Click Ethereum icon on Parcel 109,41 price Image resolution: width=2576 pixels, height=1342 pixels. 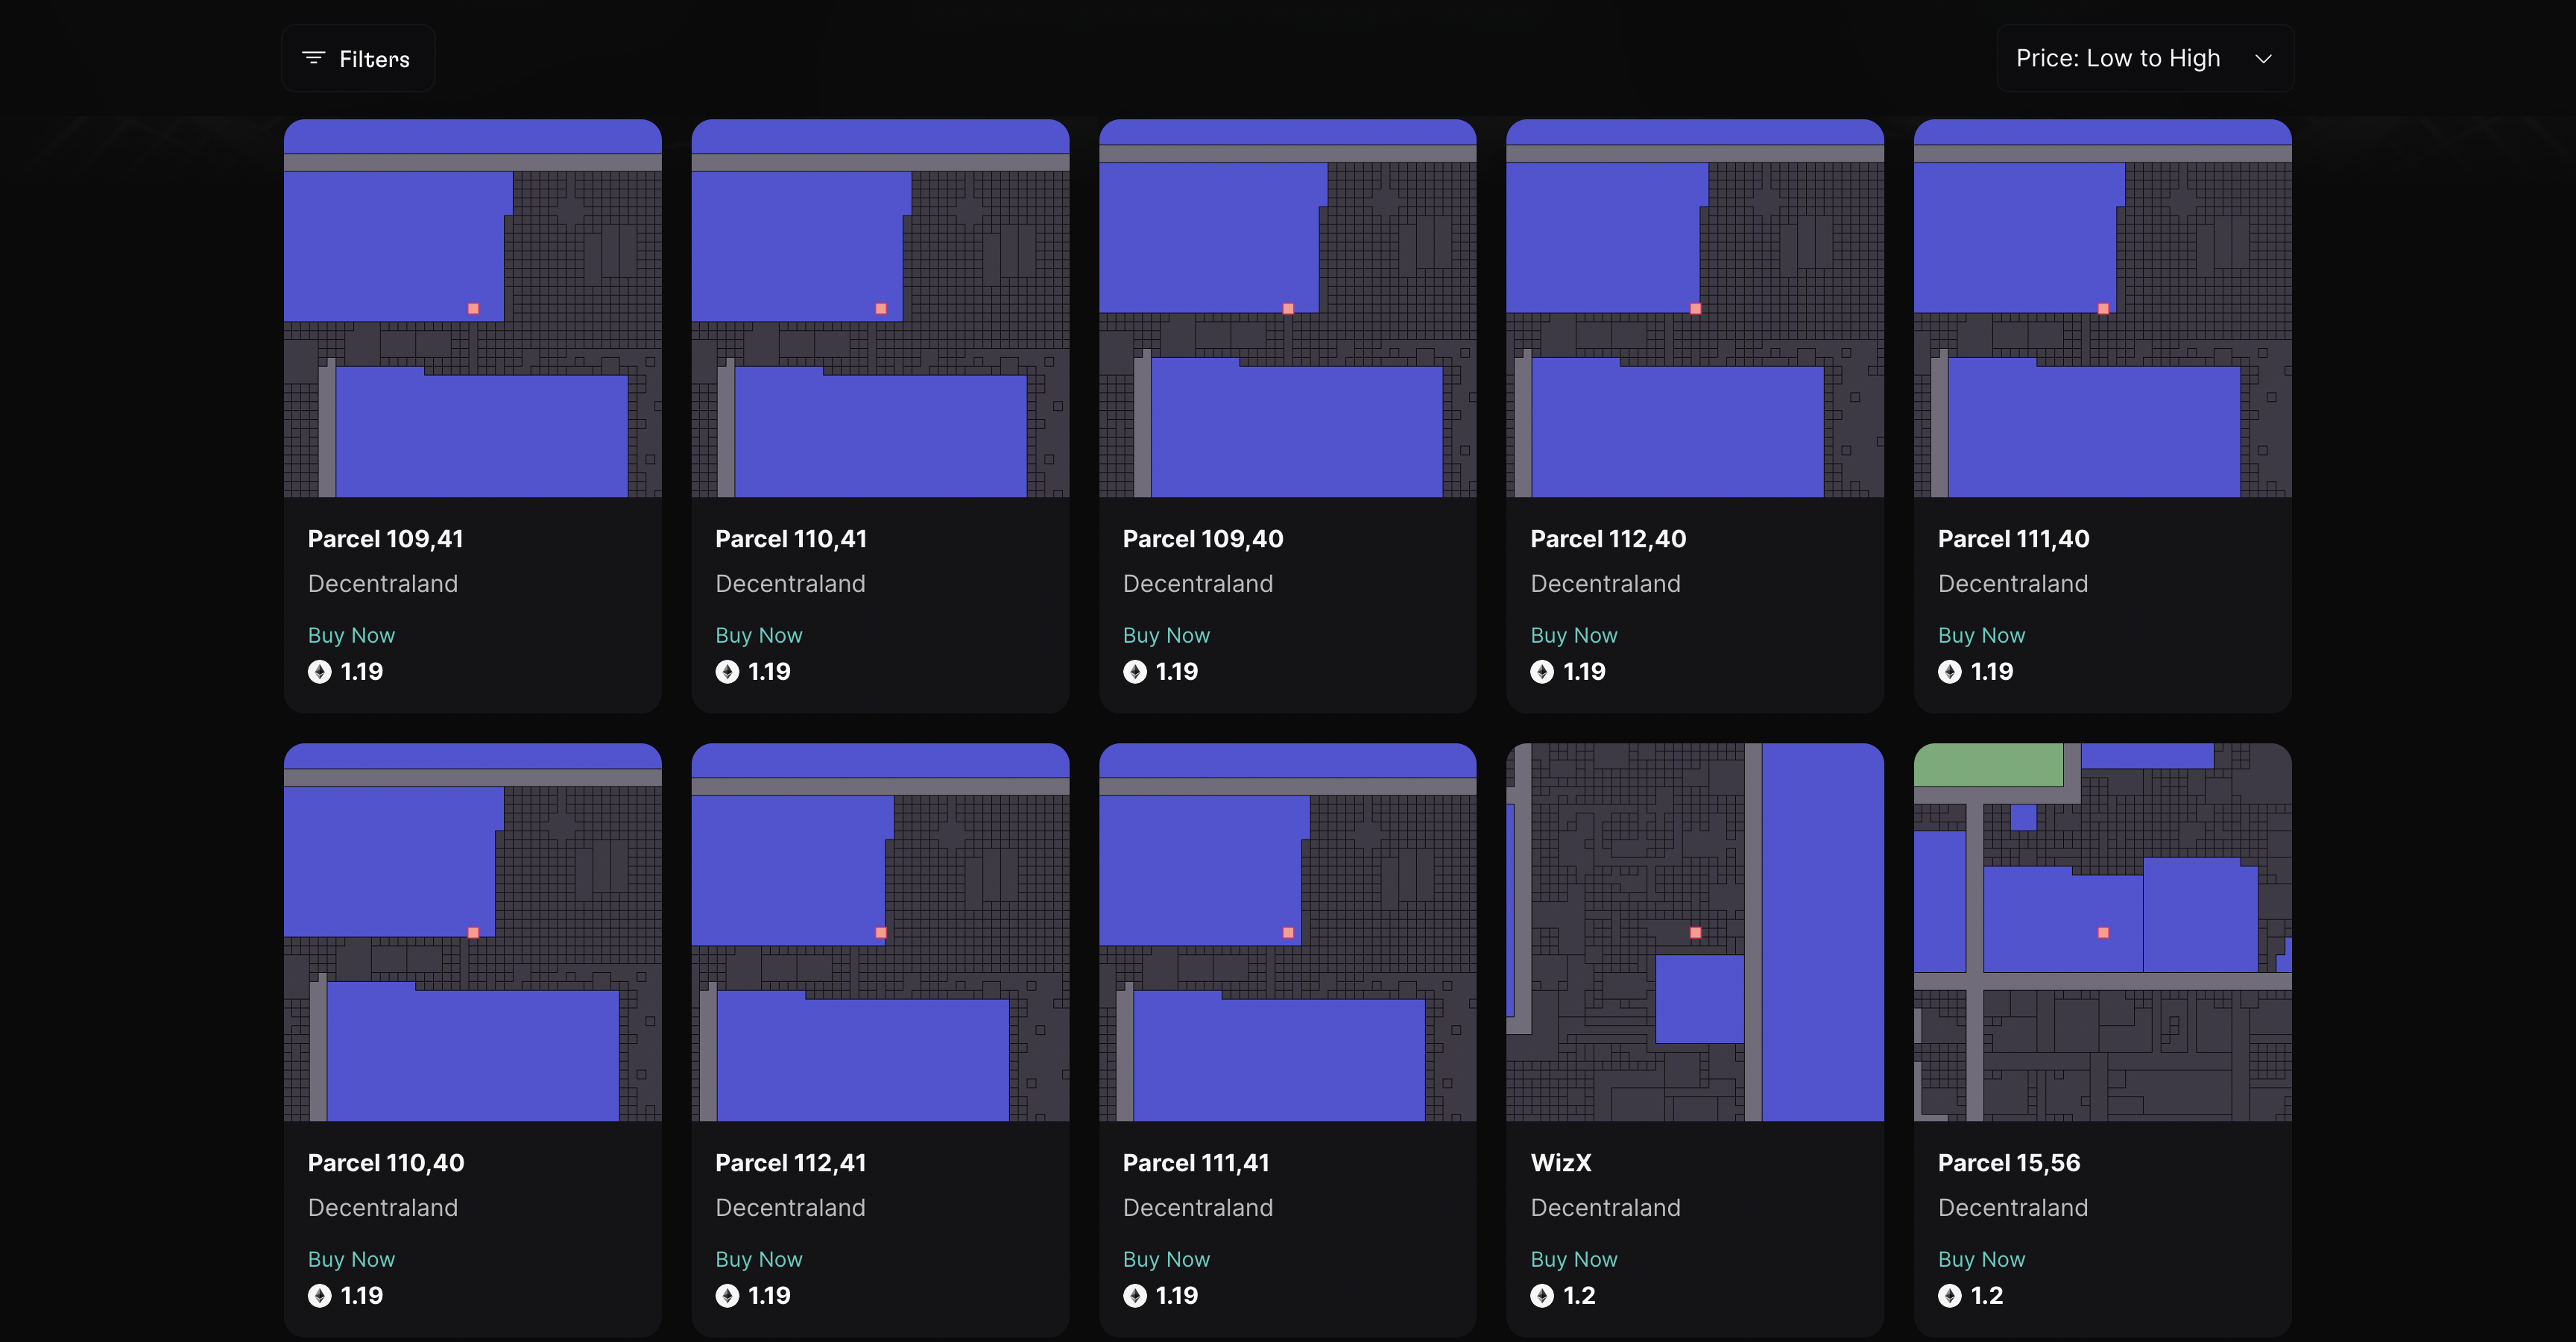coord(320,672)
